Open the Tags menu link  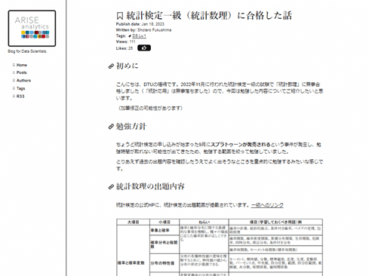pyautogui.click(x=20, y=88)
